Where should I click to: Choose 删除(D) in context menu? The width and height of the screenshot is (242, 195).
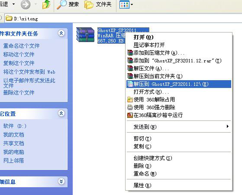click(178, 166)
